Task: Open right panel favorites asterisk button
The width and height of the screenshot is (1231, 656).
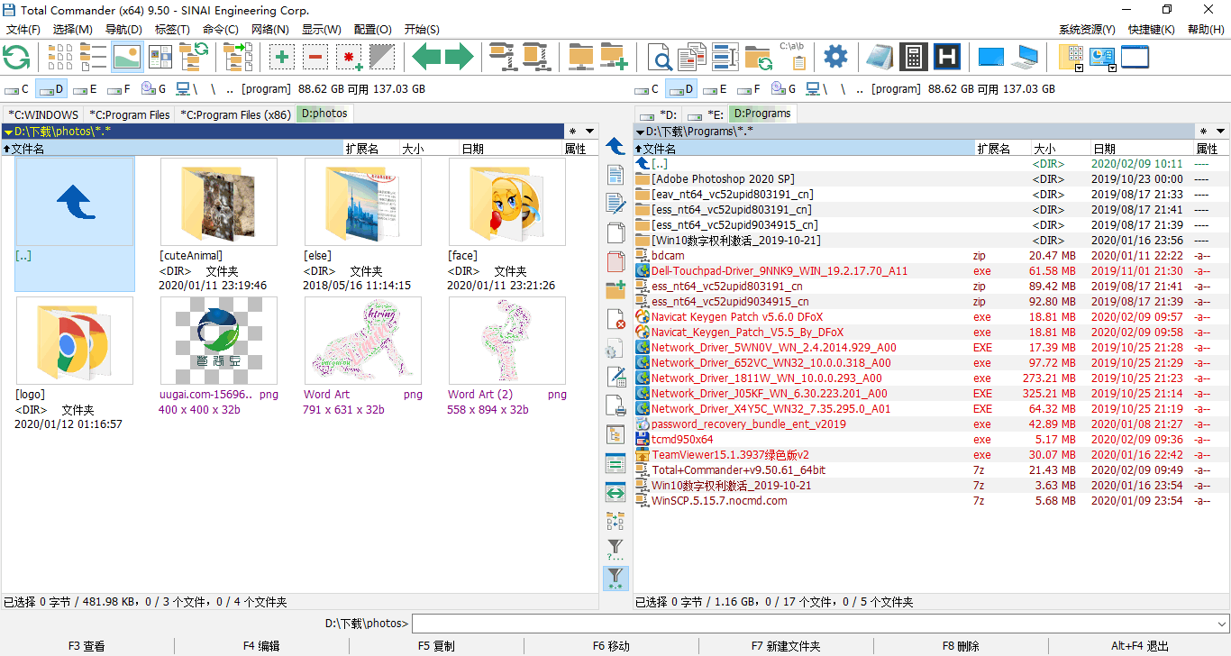Action: point(1203,132)
